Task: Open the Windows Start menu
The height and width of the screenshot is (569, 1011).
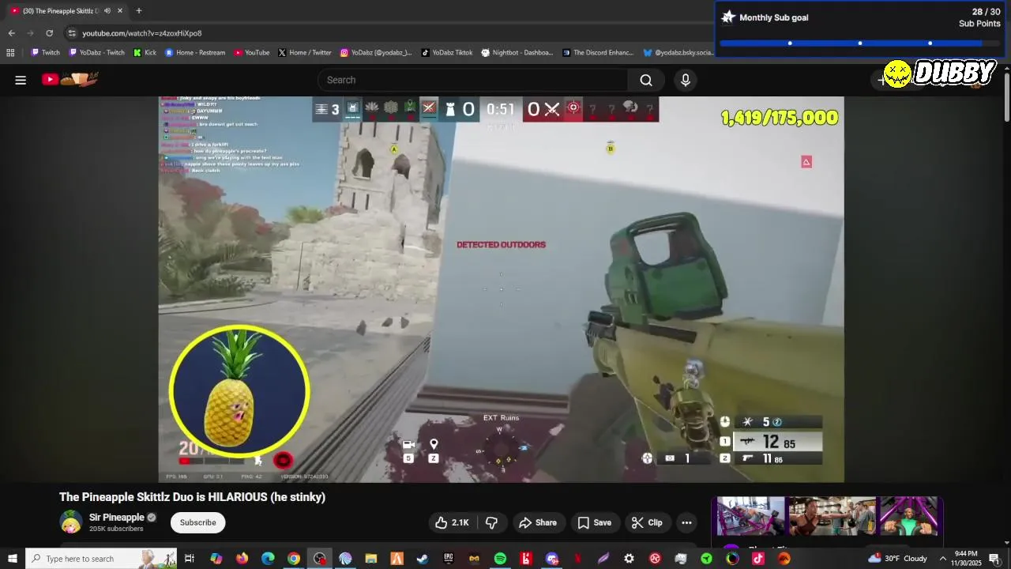Action: (12, 559)
